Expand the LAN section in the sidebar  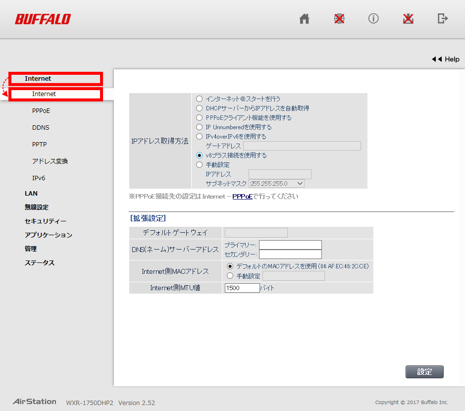click(x=31, y=193)
